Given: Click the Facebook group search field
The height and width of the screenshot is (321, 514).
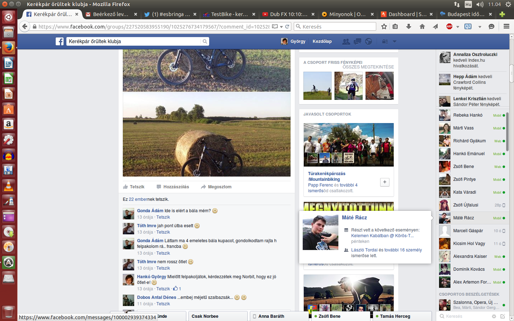Looking at the screenshot, I should tap(134, 41).
